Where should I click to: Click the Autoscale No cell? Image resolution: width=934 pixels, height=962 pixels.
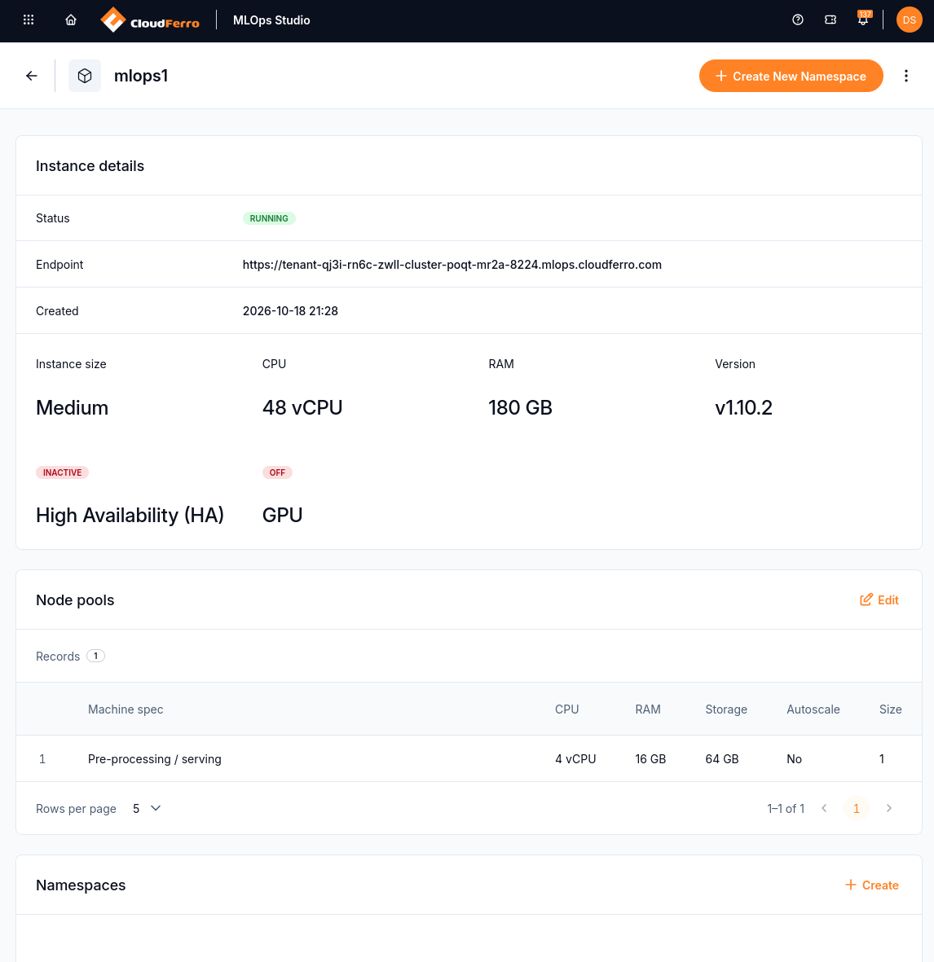tap(794, 759)
